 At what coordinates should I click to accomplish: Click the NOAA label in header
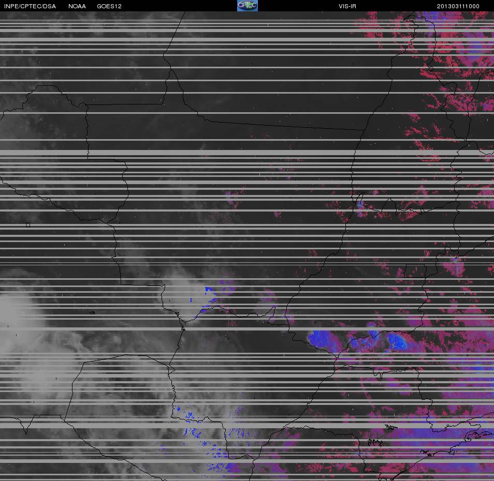click(77, 6)
